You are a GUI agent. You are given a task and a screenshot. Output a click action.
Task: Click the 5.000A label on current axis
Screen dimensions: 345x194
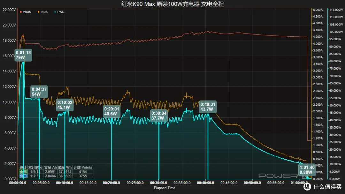click(x=318, y=10)
